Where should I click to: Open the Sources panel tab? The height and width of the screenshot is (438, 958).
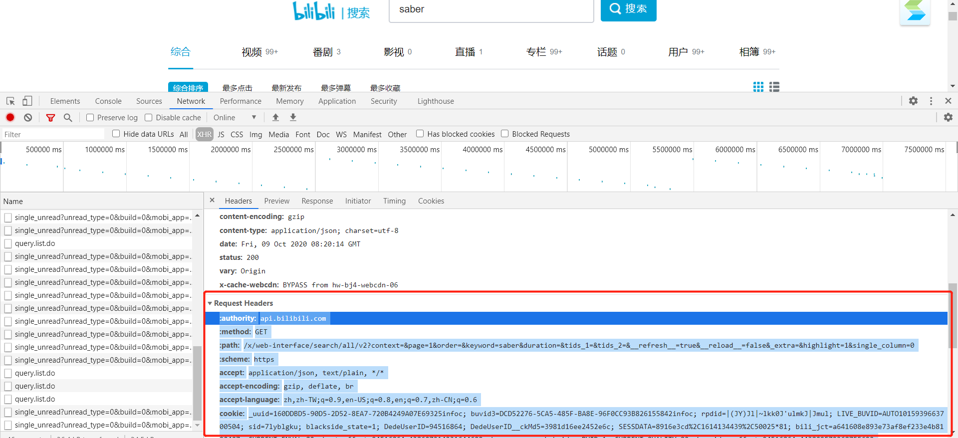(149, 101)
